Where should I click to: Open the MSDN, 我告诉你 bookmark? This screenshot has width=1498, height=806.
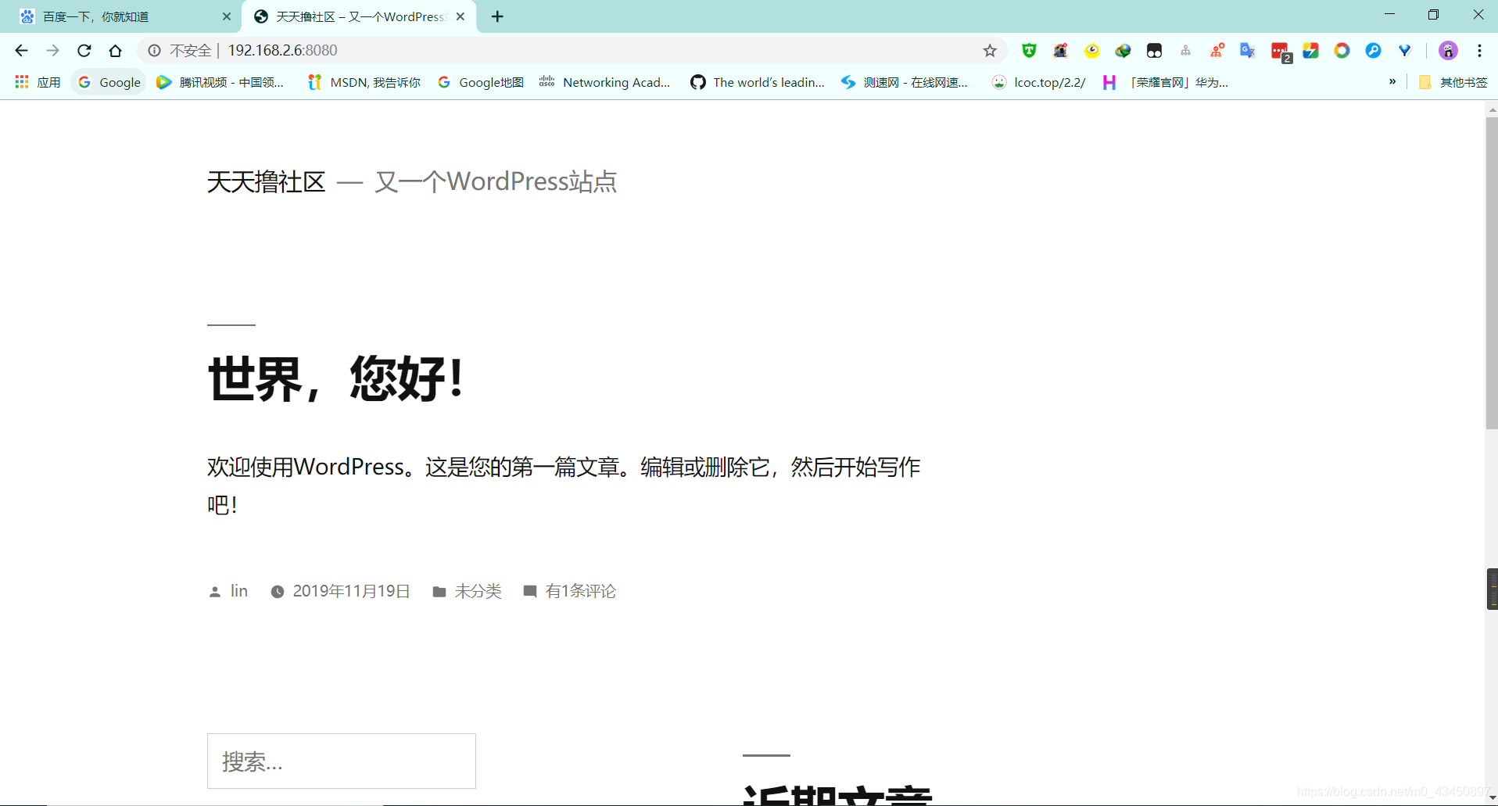tap(364, 82)
